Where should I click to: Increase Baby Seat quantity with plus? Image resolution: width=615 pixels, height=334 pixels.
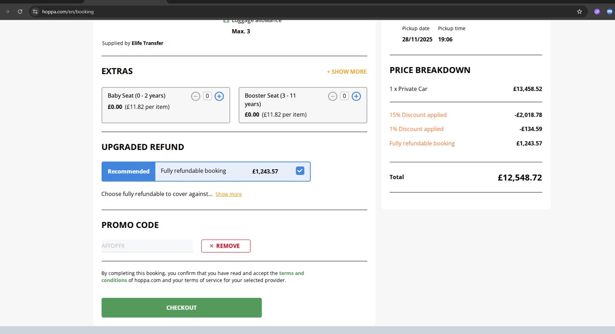pyautogui.click(x=219, y=96)
